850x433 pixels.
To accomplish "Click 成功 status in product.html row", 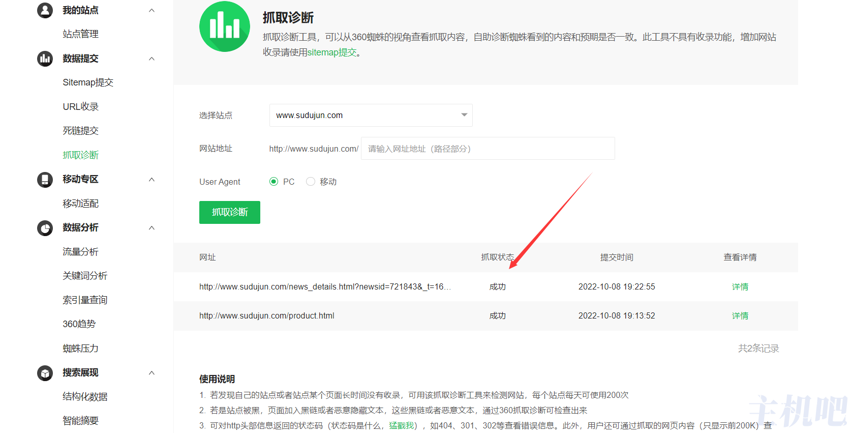I will pos(498,316).
